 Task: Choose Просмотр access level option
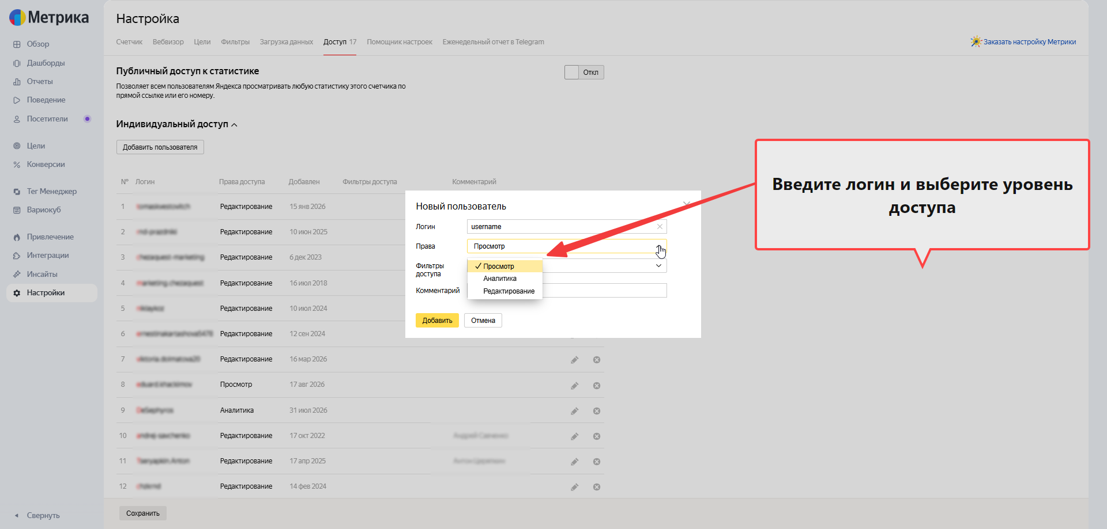pyautogui.click(x=505, y=267)
